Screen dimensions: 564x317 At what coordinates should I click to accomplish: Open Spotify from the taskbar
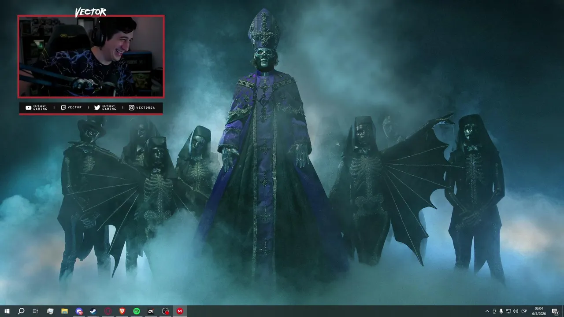(137, 311)
